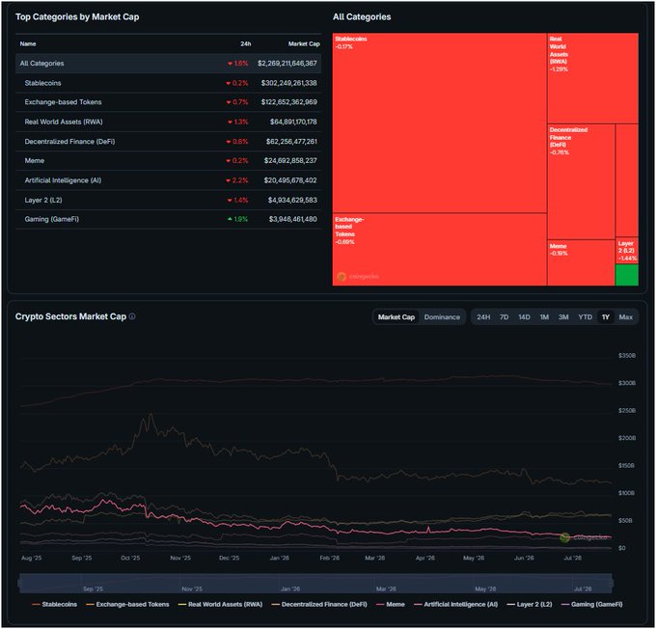The image size is (656, 629).
Task: Toggle Layer 2 (L2) legend series
Action: (530, 604)
